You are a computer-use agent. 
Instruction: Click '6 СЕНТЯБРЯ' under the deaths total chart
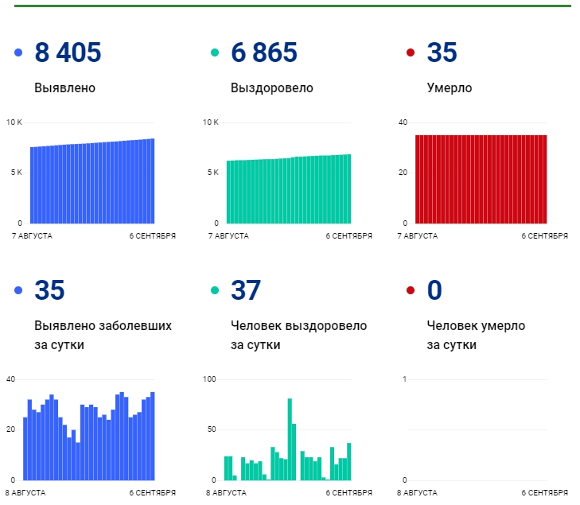tap(544, 236)
